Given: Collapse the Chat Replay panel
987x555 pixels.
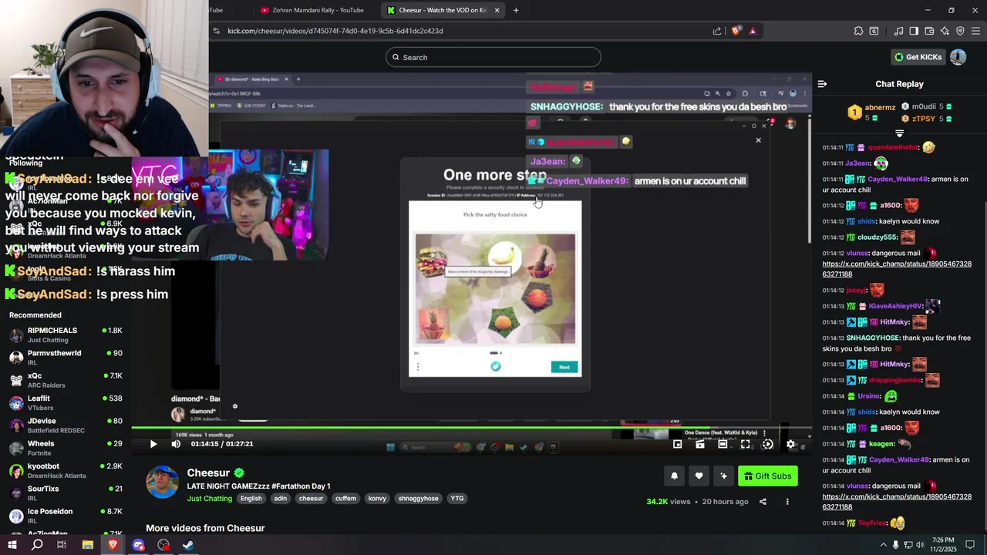Looking at the screenshot, I should tap(822, 84).
